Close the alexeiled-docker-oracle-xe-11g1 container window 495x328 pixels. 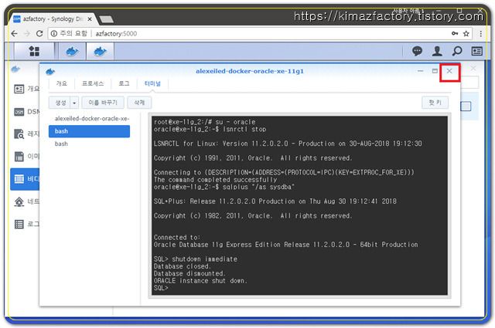tap(449, 71)
